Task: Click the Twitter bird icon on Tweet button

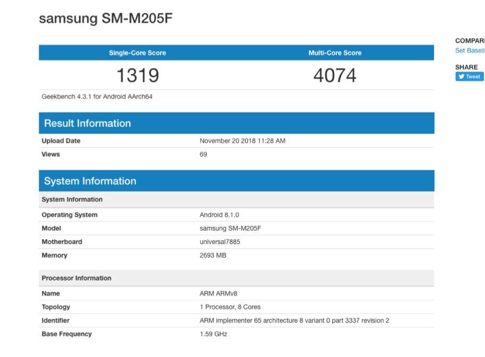Action: tap(461, 76)
